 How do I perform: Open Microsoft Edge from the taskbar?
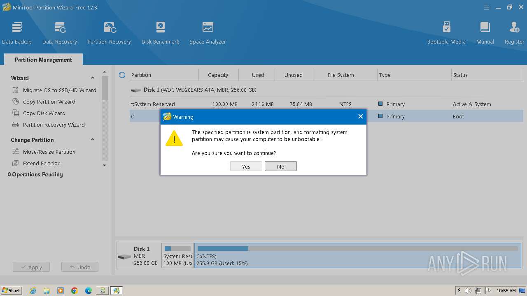(89, 291)
